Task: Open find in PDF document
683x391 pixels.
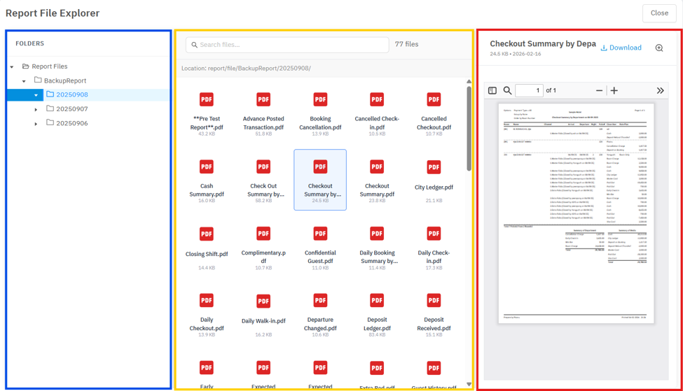Action: [x=507, y=90]
